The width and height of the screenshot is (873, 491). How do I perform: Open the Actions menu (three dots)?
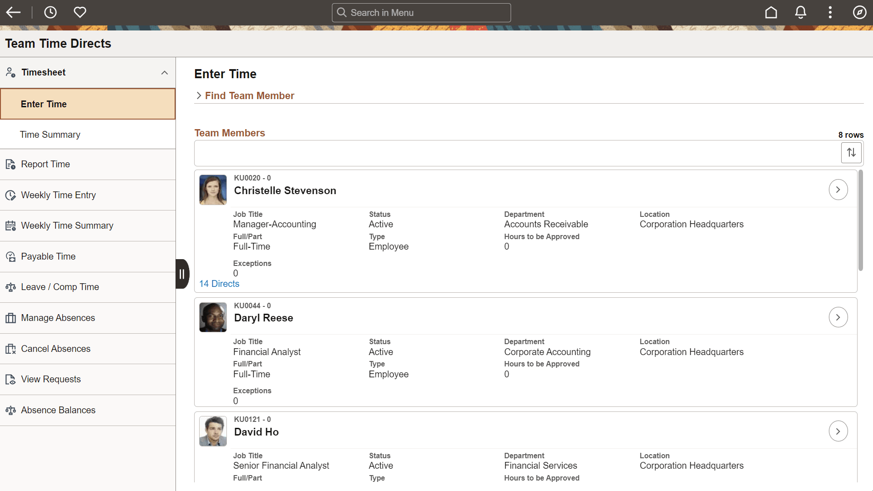coord(830,12)
